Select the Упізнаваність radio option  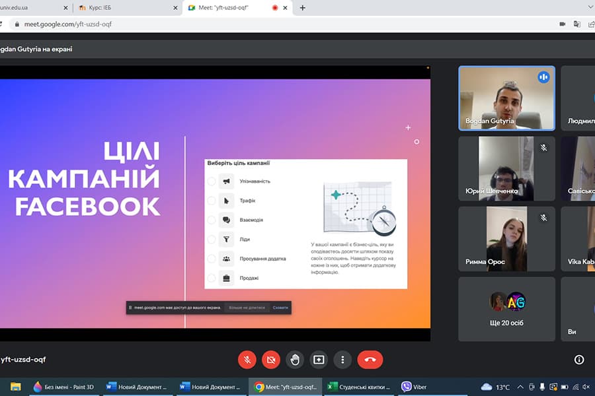pyautogui.click(x=212, y=181)
